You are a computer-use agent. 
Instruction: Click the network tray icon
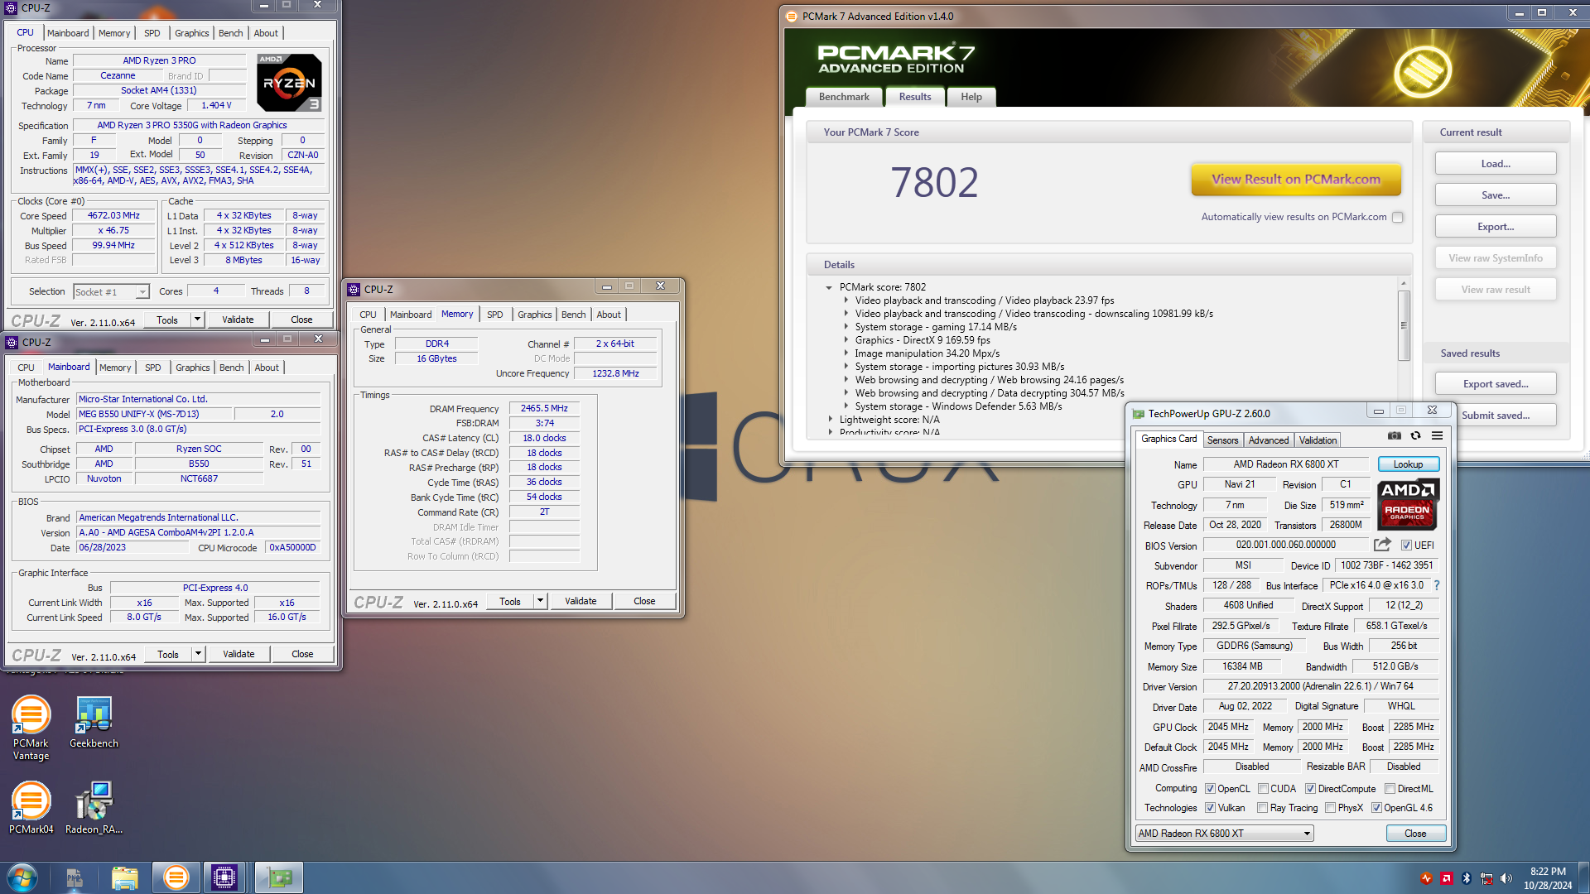click(x=1486, y=878)
